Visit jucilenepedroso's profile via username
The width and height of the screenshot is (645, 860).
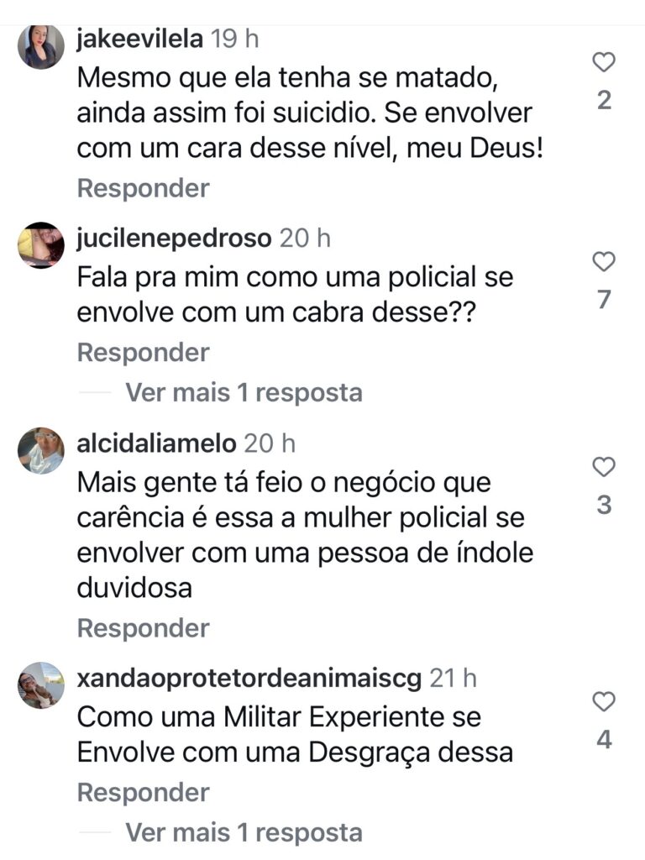pyautogui.click(x=174, y=239)
